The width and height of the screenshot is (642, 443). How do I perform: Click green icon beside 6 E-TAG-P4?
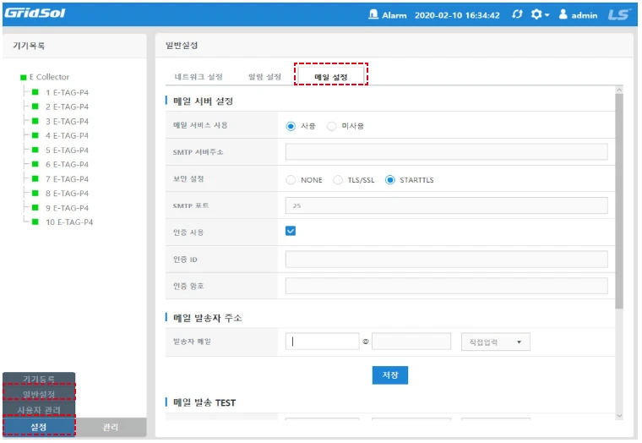point(35,164)
